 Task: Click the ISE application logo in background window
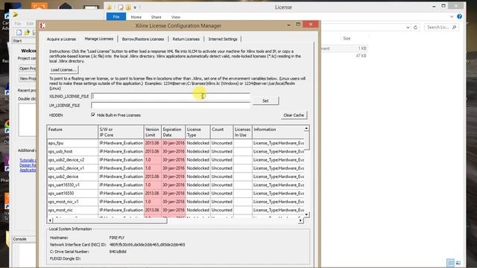[x=15, y=14]
